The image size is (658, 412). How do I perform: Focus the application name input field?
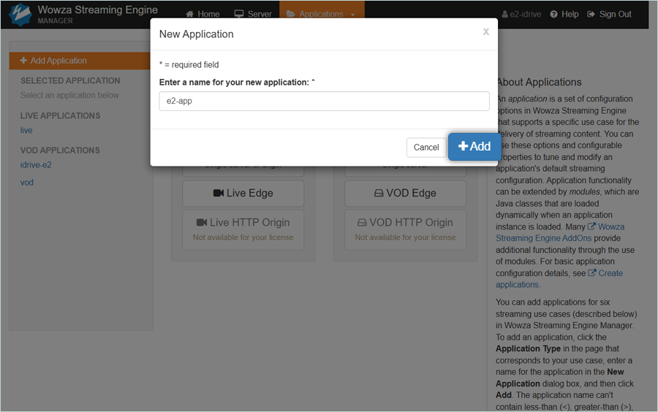tap(324, 101)
